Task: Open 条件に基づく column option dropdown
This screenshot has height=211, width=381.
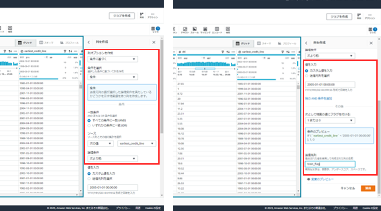Action: pyautogui.click(x=113, y=59)
